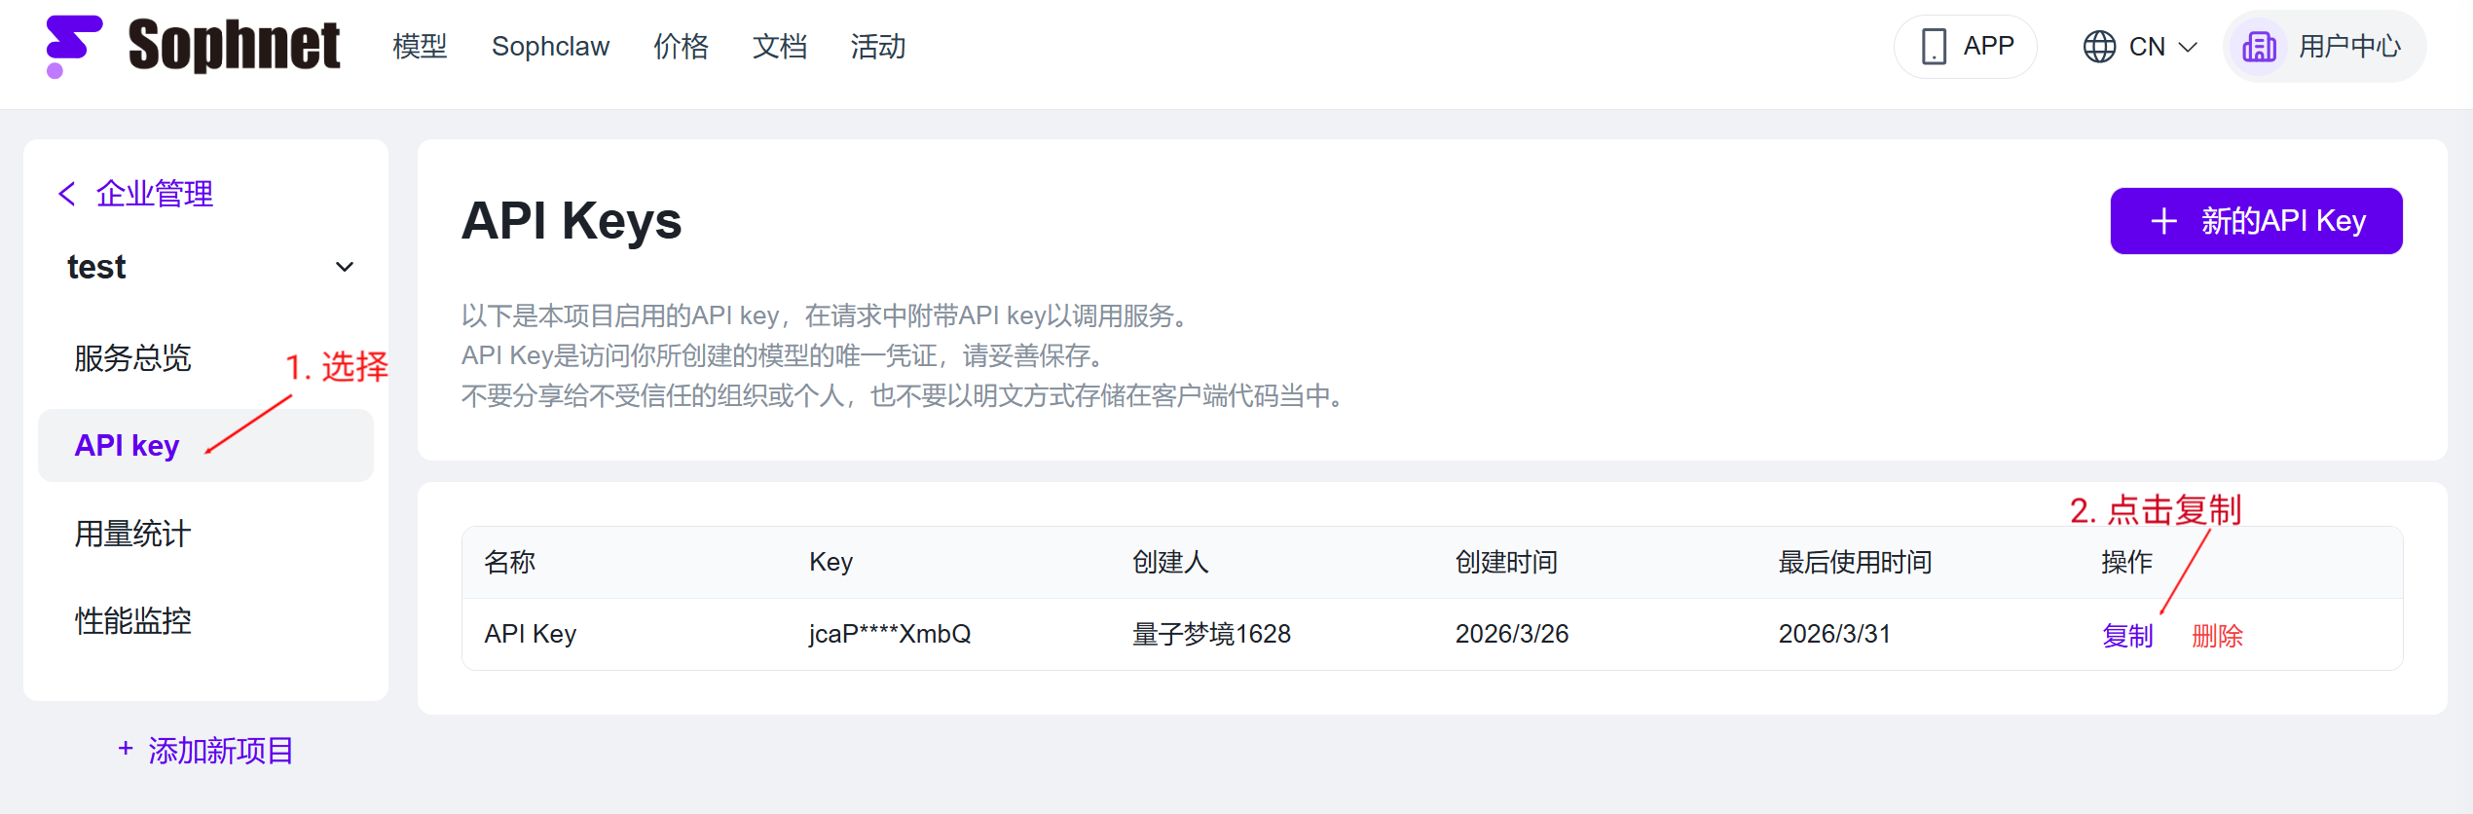Open the 价格 pricing page
2473x814 pixels.
681,47
